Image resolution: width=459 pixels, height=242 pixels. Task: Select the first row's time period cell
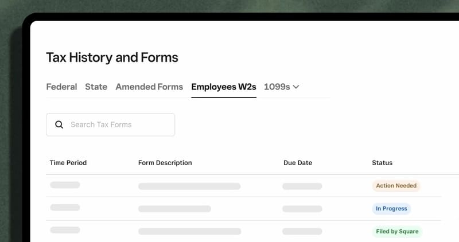point(65,185)
